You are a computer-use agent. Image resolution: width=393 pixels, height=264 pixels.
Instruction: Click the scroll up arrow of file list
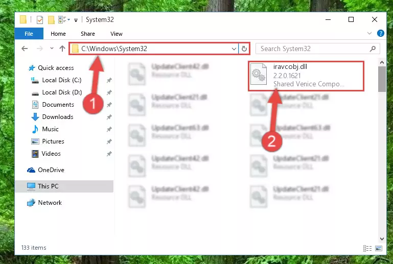point(382,62)
